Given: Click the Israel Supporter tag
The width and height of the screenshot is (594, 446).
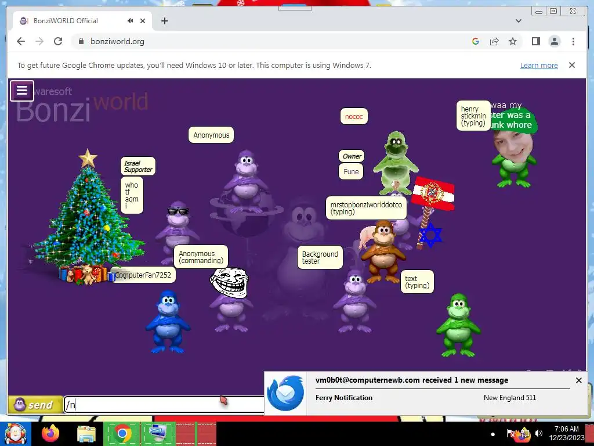Looking at the screenshot, I should tap(138, 167).
